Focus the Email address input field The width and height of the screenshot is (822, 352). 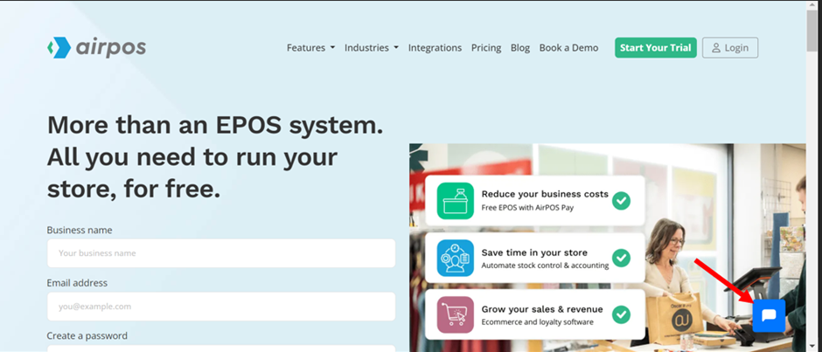point(221,307)
